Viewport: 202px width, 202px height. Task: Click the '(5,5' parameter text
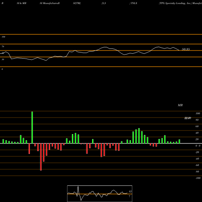104,3
